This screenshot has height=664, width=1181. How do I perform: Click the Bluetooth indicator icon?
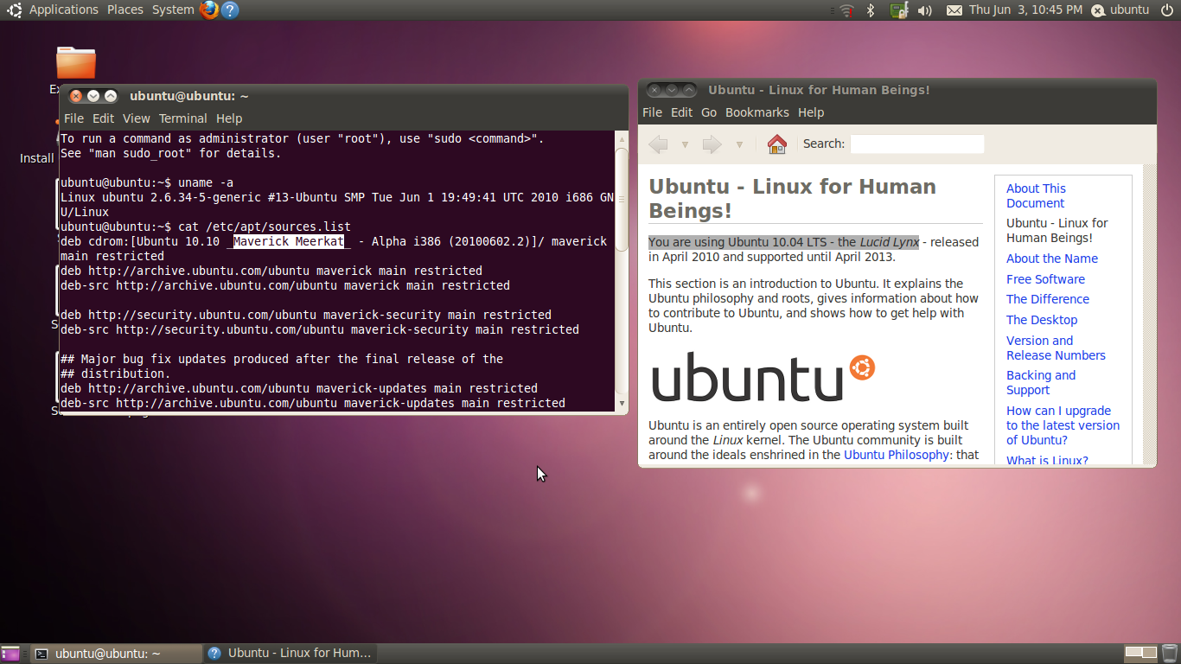click(x=871, y=10)
